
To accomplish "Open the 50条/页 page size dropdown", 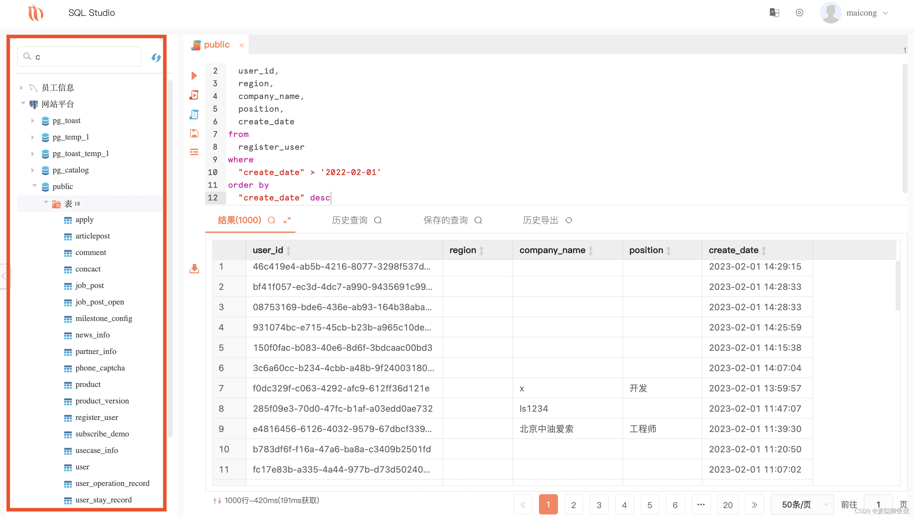I will 802,505.
